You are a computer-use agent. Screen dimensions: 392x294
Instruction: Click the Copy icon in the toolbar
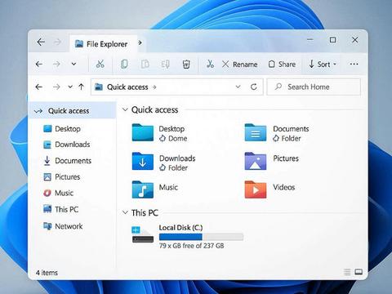(124, 65)
